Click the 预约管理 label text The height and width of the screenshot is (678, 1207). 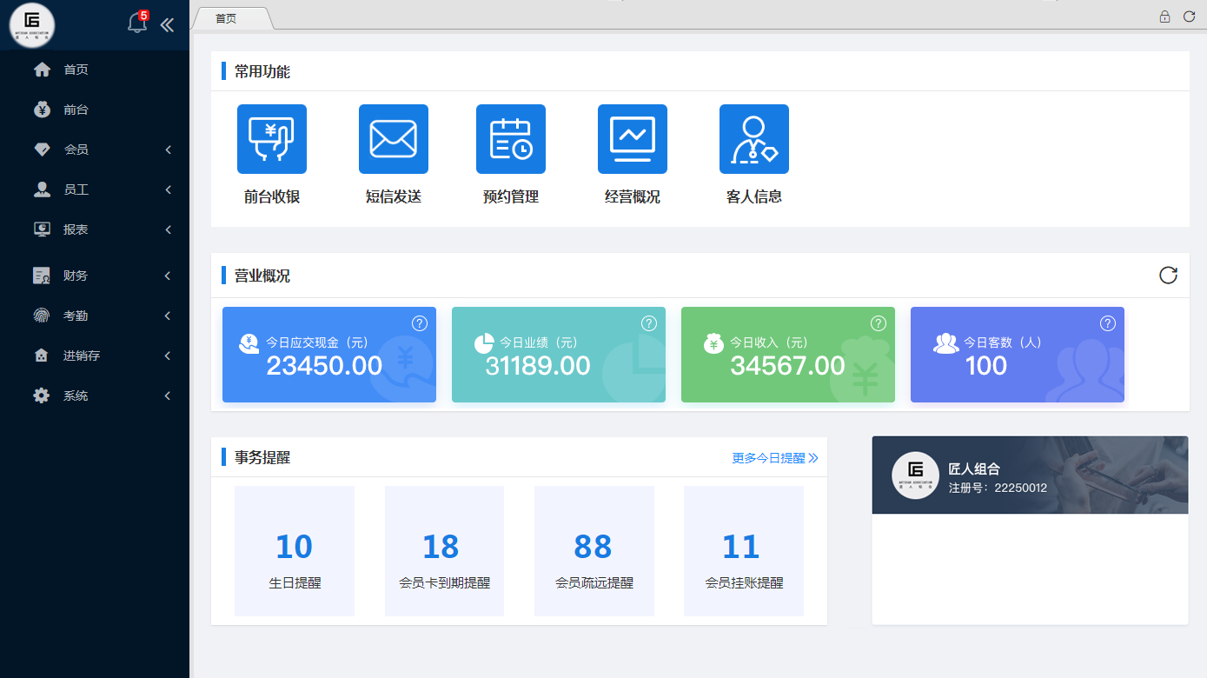(x=511, y=197)
